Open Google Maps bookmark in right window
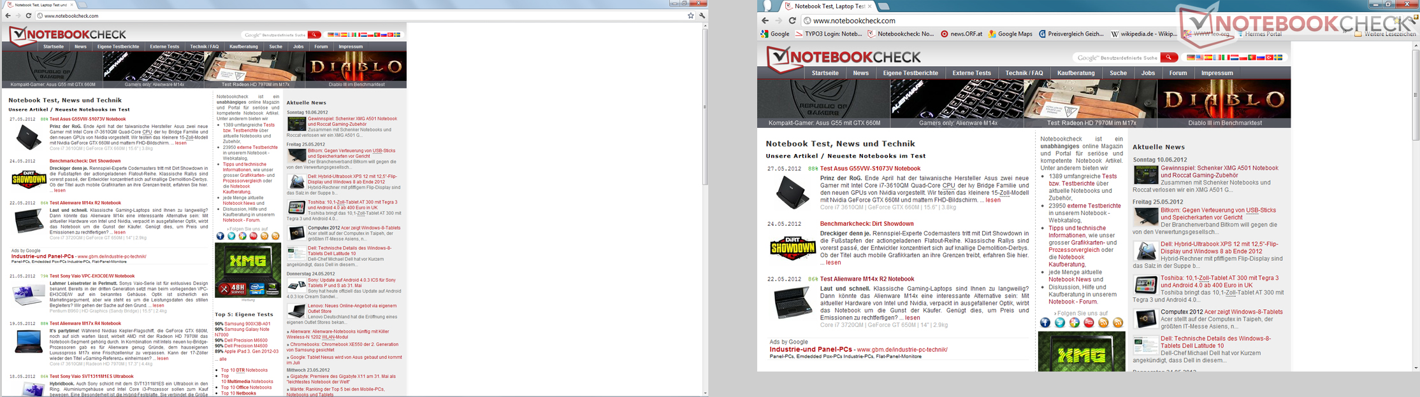Image resolution: width=1420 pixels, height=397 pixels. [1010, 34]
